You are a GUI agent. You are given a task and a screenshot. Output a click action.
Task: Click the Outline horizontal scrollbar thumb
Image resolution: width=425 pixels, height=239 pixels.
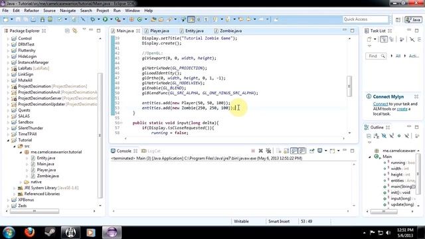tap(384, 211)
